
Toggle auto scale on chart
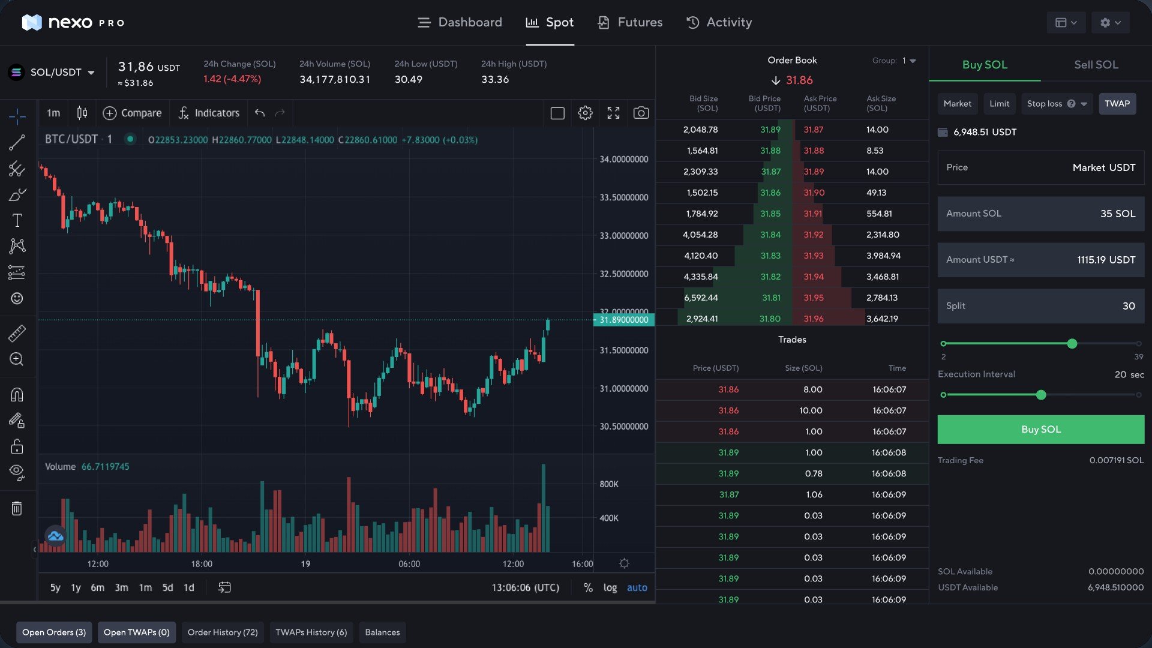637,588
